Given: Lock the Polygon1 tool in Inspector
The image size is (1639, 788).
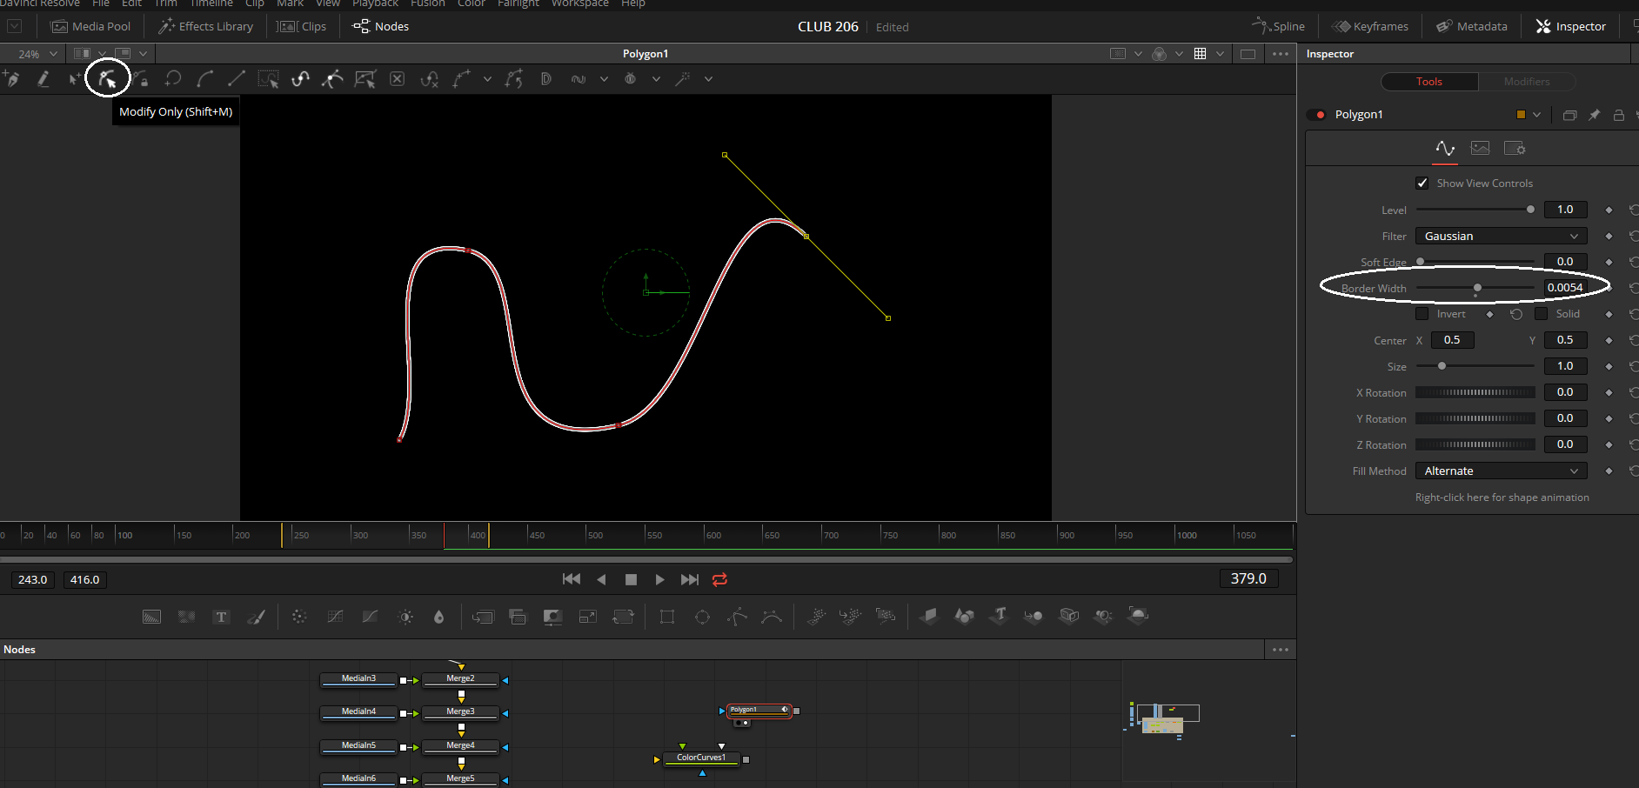Looking at the screenshot, I should (1619, 115).
